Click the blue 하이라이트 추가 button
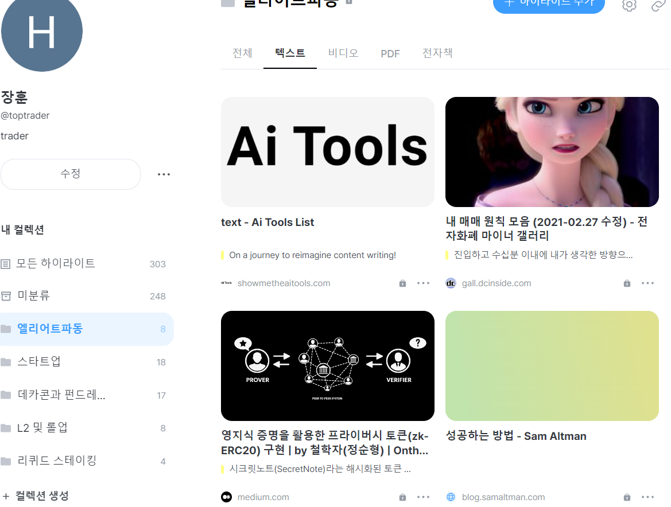The image size is (671, 507). pyautogui.click(x=549, y=4)
